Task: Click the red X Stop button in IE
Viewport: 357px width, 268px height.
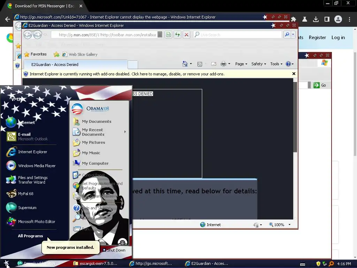Action: click(x=187, y=35)
